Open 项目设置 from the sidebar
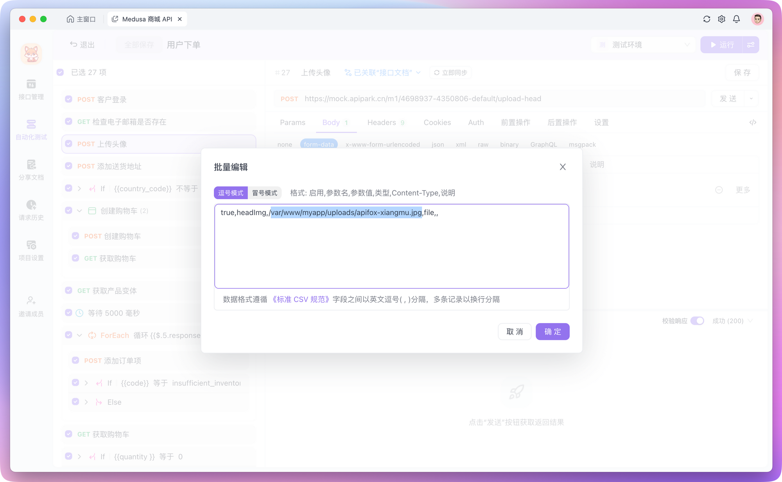 pos(31,250)
